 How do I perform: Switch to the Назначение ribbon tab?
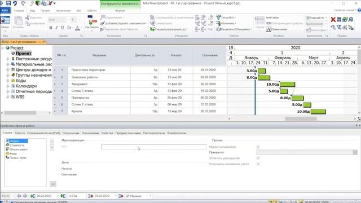pyautogui.click(x=63, y=11)
